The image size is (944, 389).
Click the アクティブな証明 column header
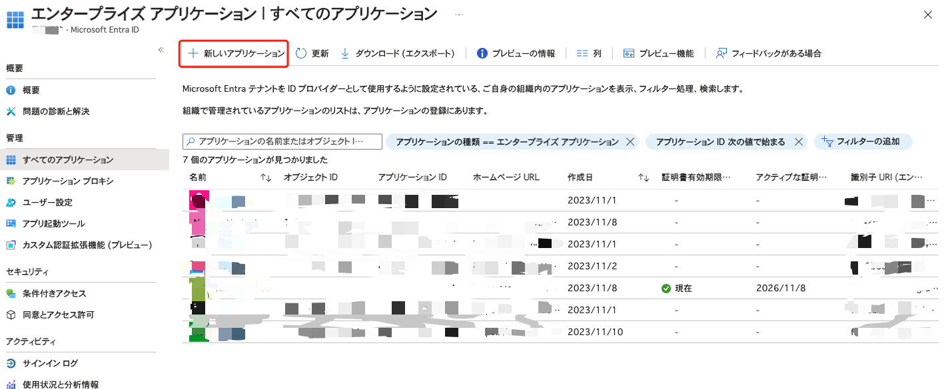pyautogui.click(x=791, y=178)
